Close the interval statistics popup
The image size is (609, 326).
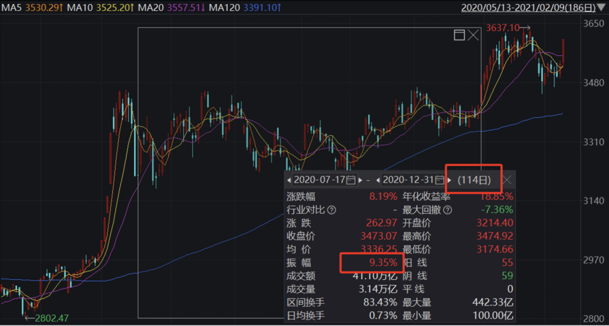(507, 180)
